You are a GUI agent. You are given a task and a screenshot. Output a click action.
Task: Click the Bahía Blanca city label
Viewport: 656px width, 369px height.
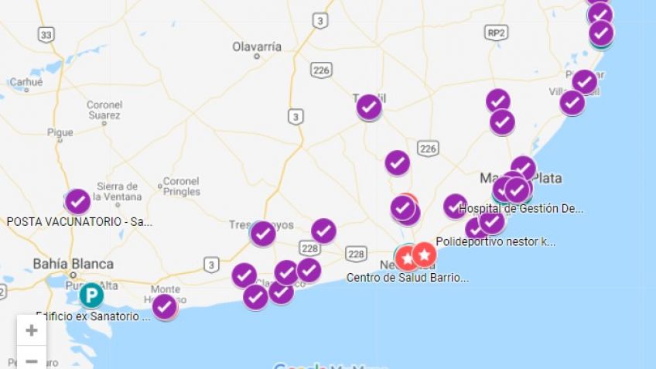tap(73, 264)
